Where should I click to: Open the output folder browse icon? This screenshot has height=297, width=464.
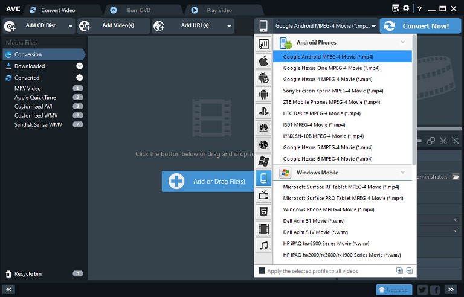pos(456,177)
